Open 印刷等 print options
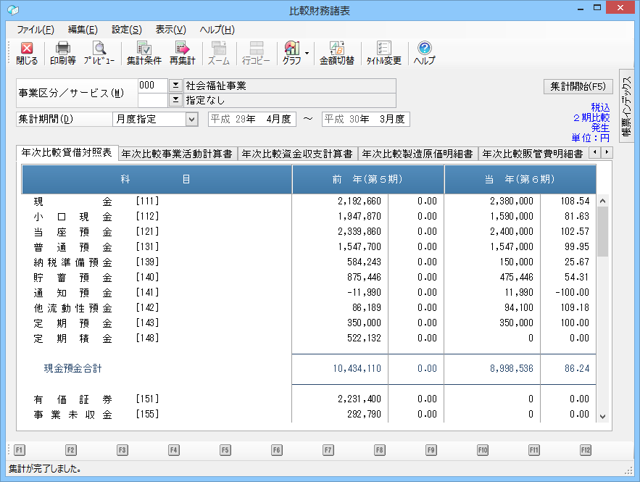 tap(63, 53)
